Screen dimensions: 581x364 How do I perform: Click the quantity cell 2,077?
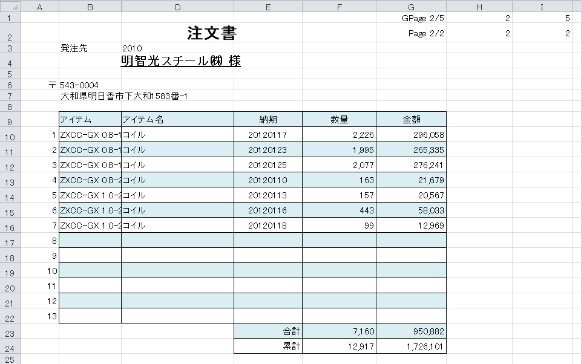click(x=339, y=165)
